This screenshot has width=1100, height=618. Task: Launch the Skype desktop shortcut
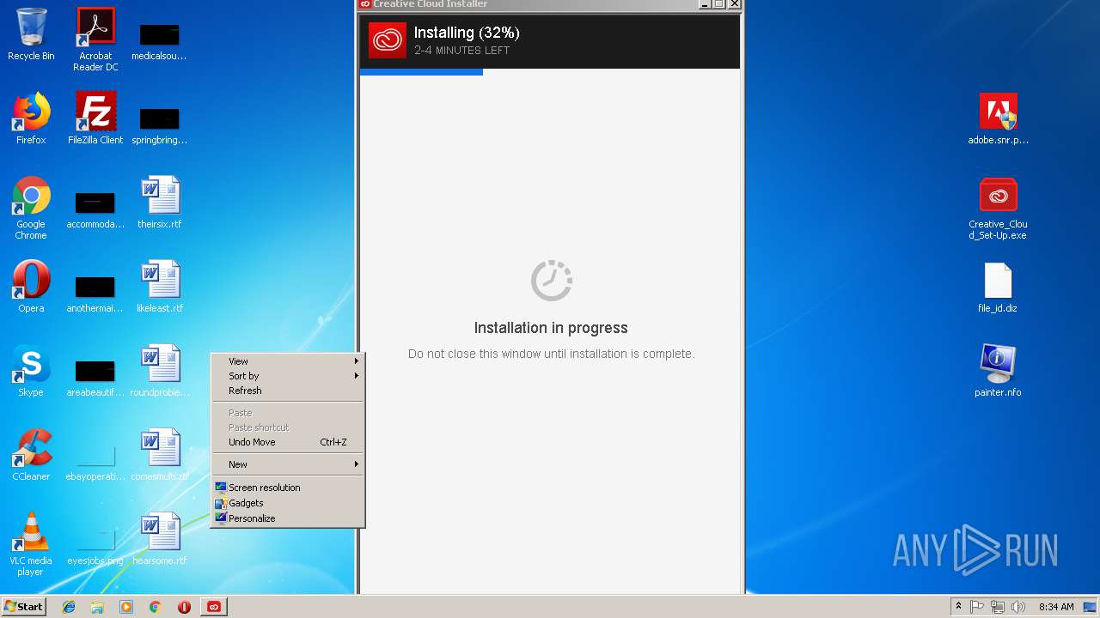tap(31, 371)
